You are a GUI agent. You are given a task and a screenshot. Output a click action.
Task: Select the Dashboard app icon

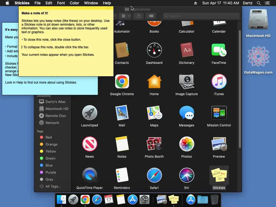tap(154, 50)
